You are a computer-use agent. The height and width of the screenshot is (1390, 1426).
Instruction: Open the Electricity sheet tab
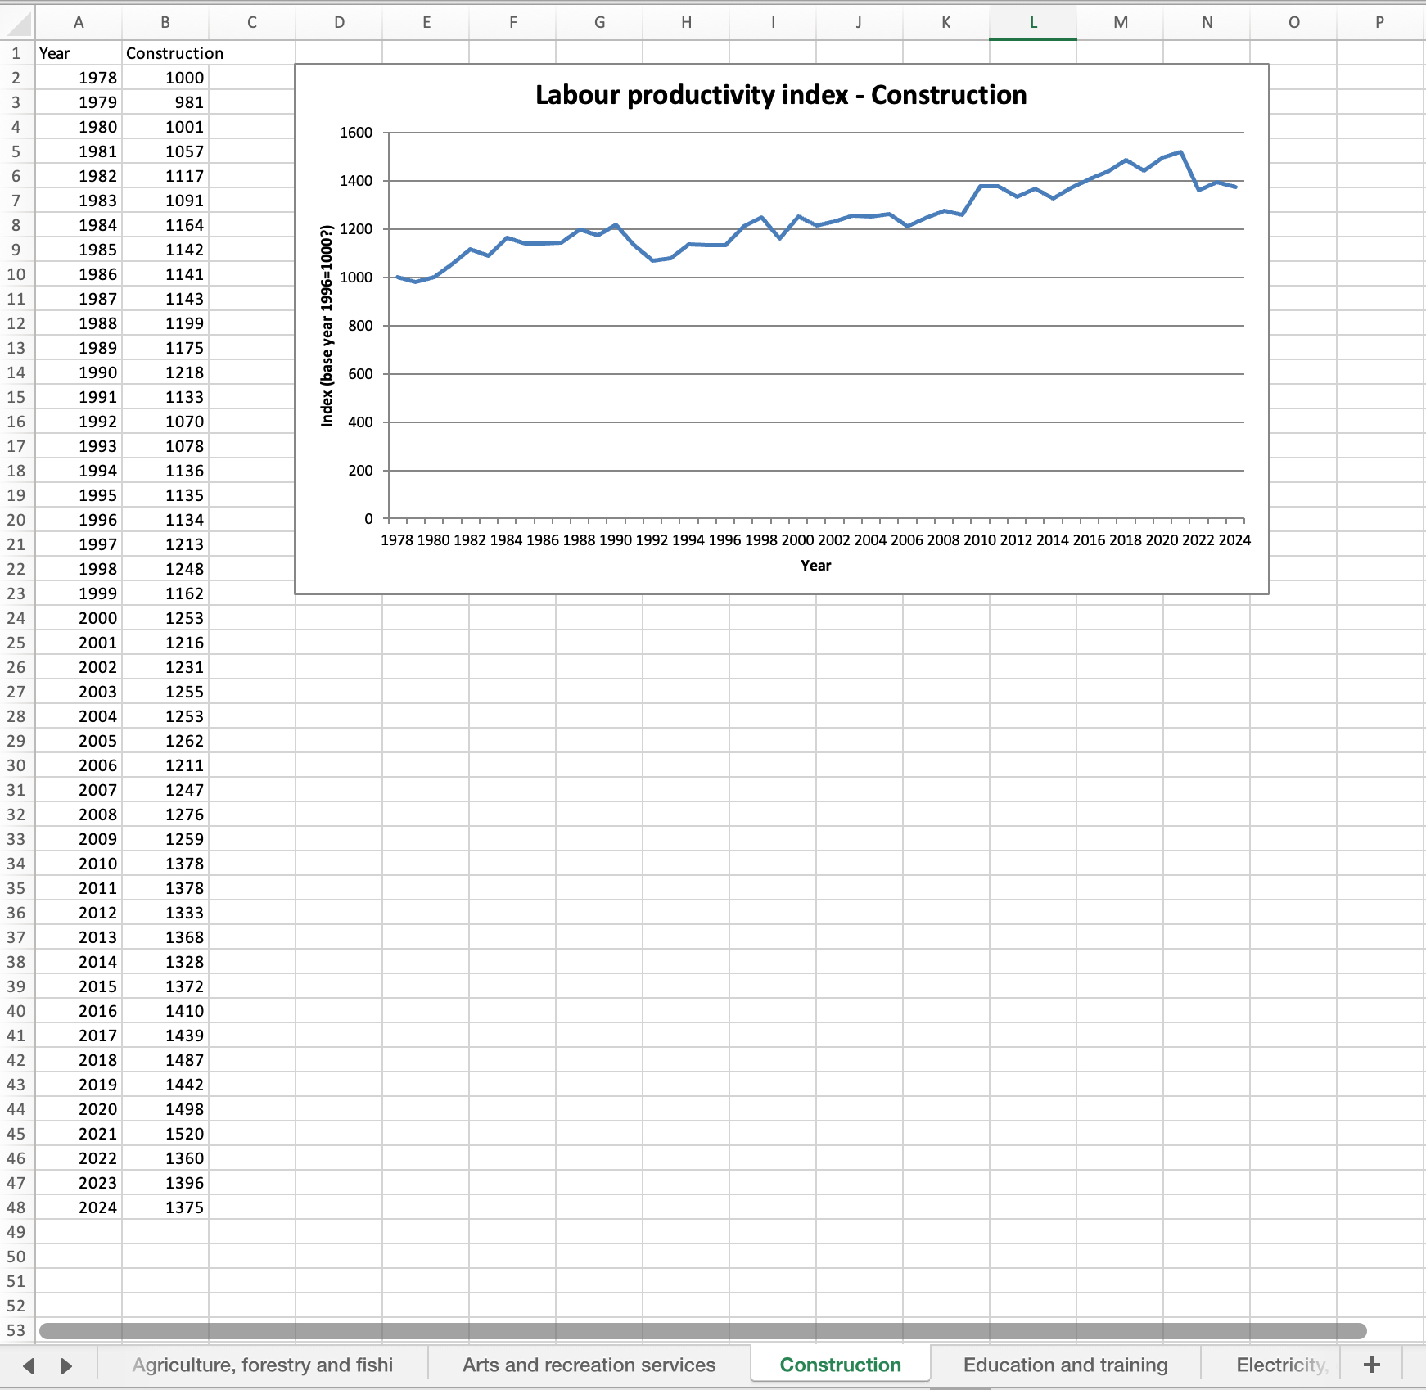[1279, 1365]
